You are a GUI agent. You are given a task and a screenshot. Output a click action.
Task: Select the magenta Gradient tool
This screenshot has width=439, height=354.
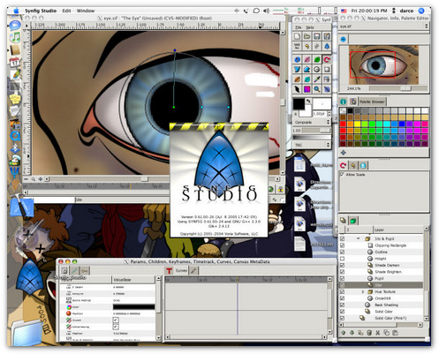(307, 89)
